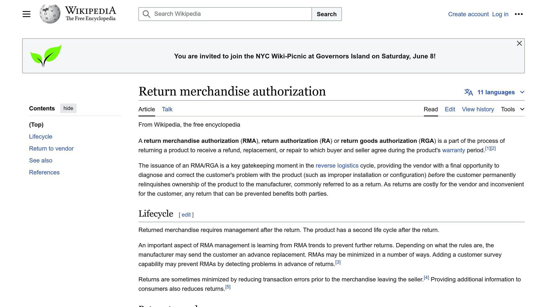Open the three-dot personal tools menu
The width and height of the screenshot is (547, 307).
(x=518, y=14)
